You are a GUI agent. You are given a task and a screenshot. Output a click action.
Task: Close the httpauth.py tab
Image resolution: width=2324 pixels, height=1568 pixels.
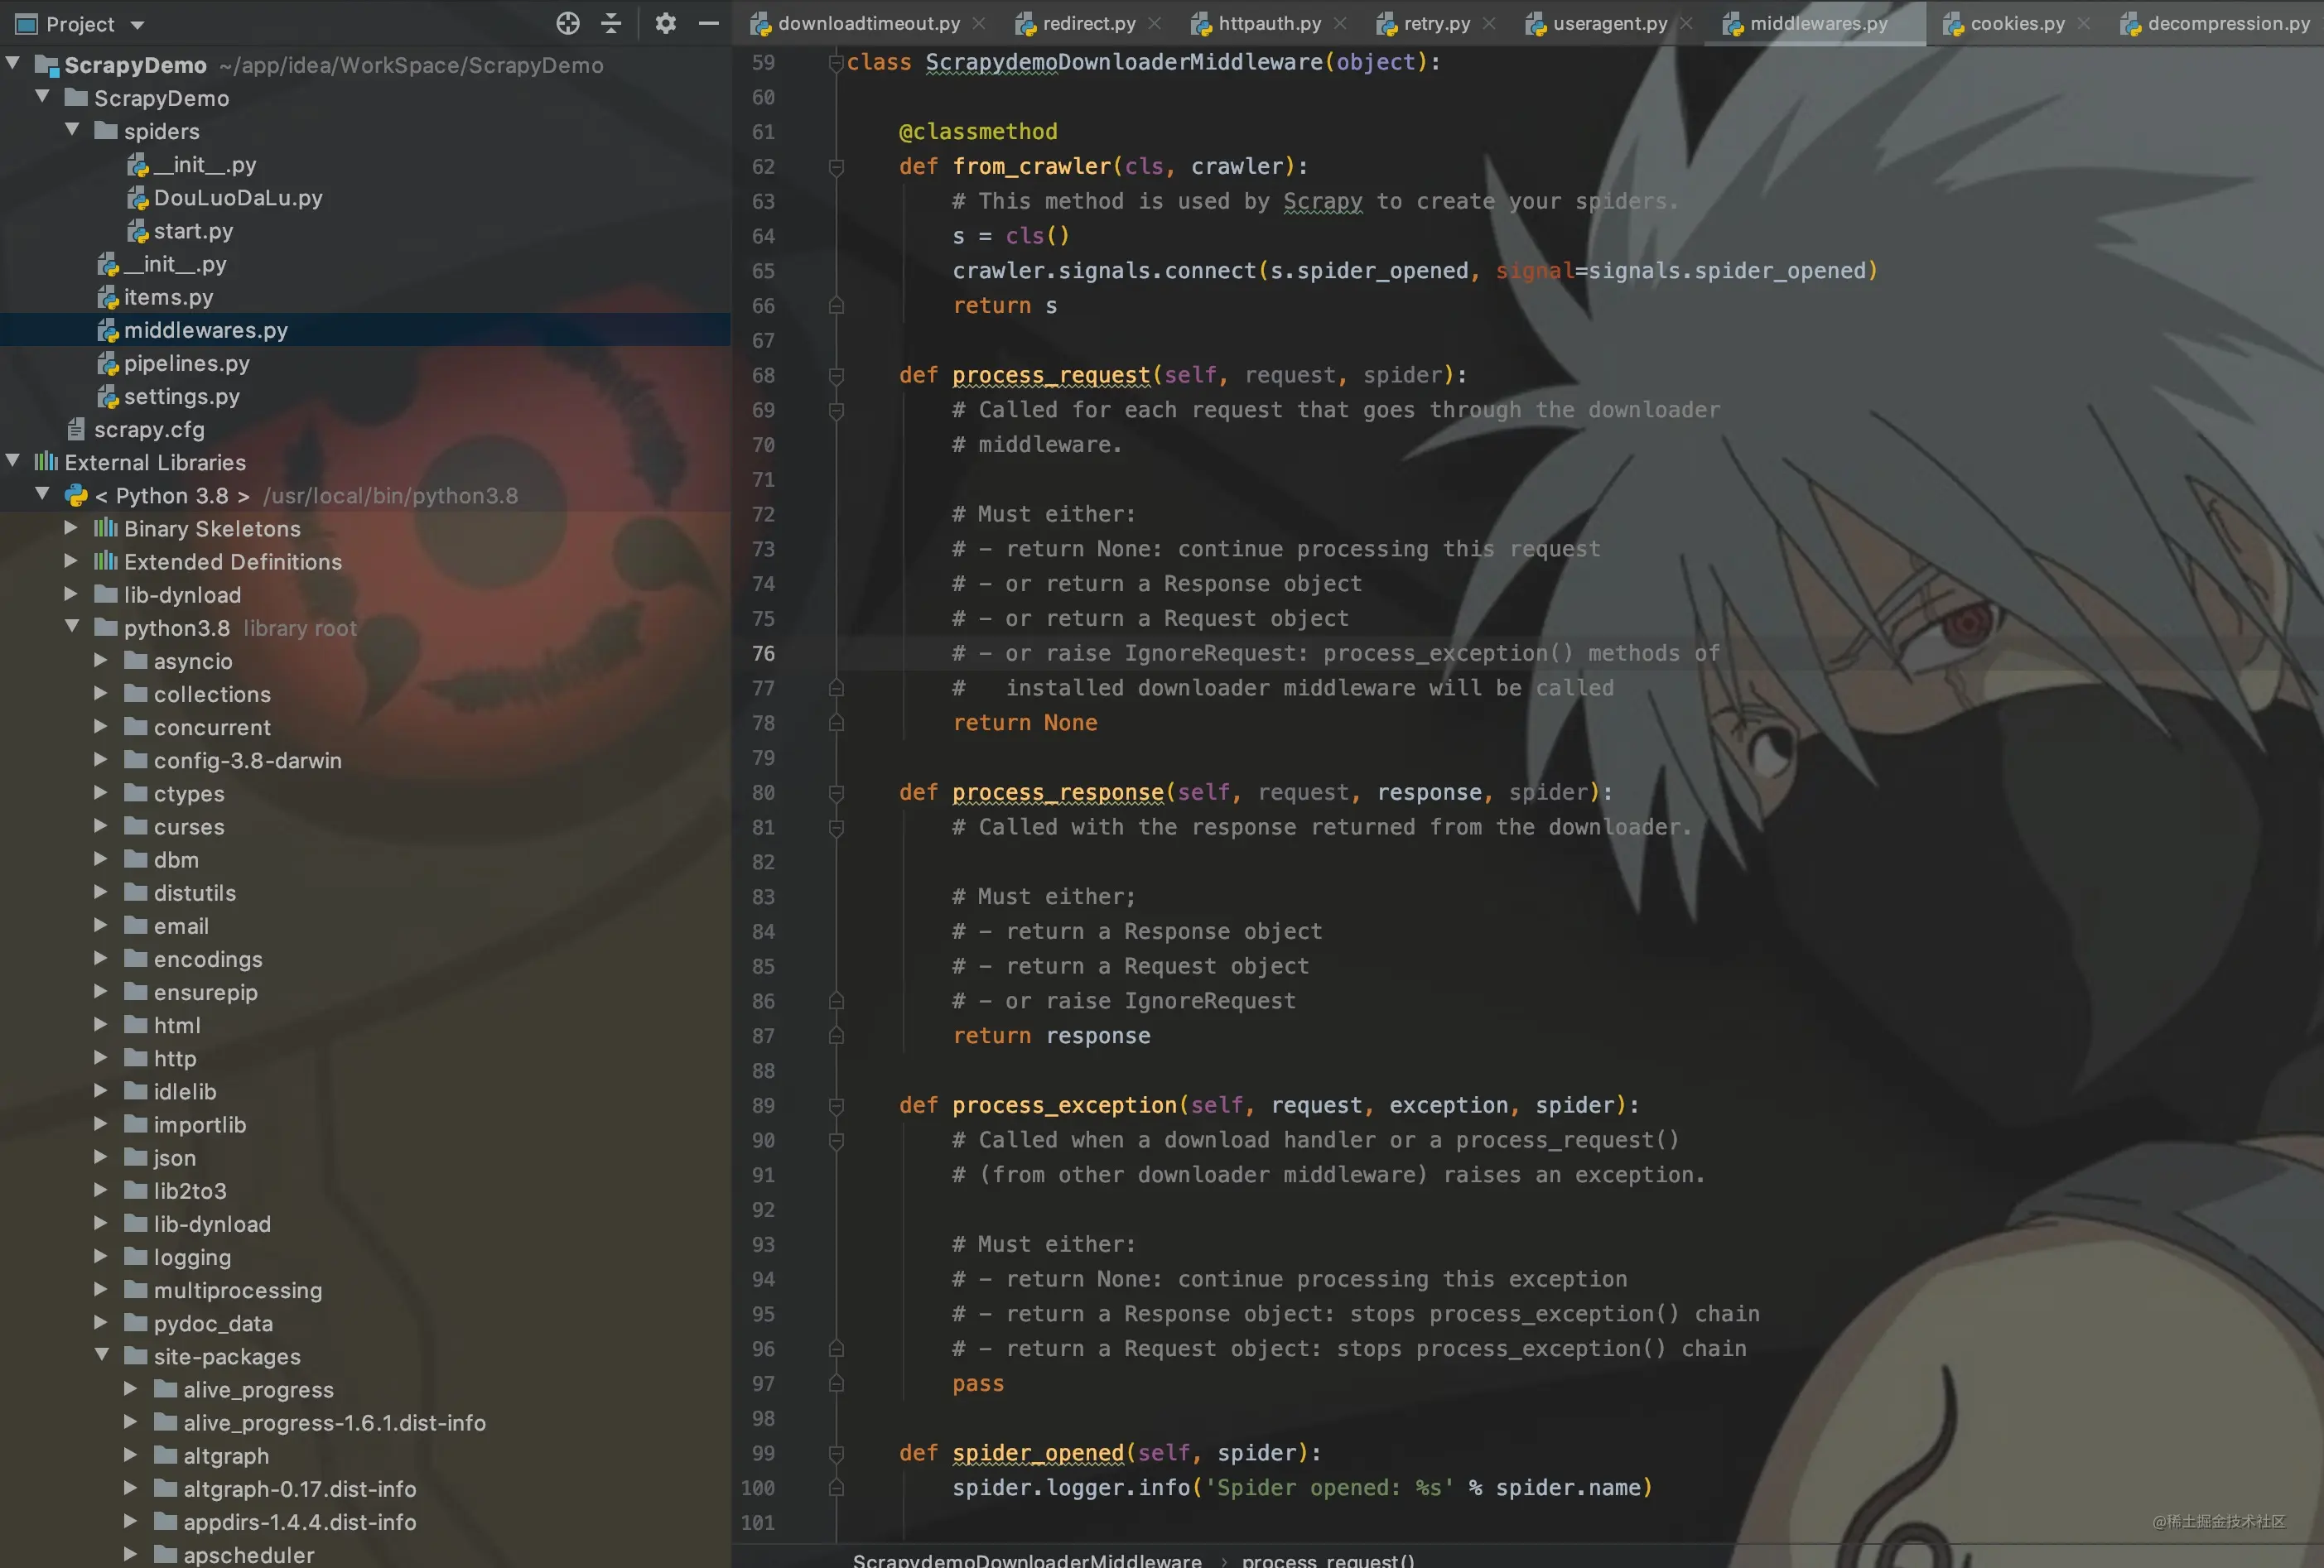click(x=1340, y=23)
